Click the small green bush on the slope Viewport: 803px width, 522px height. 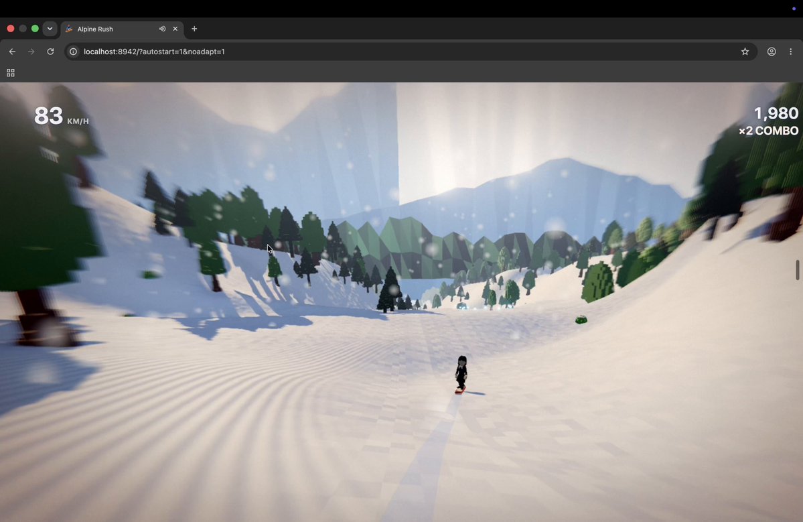(581, 320)
